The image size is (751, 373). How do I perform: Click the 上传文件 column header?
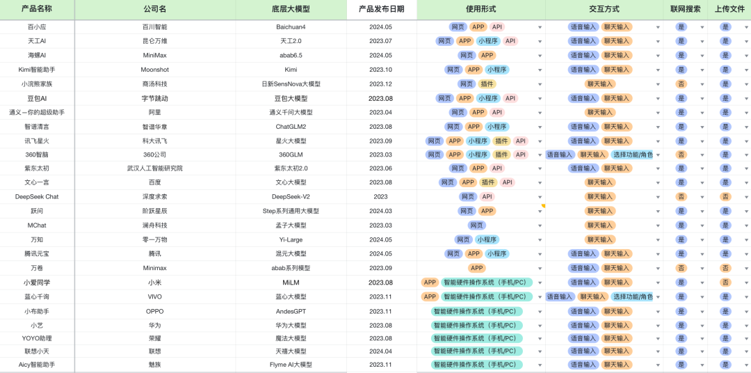click(729, 9)
